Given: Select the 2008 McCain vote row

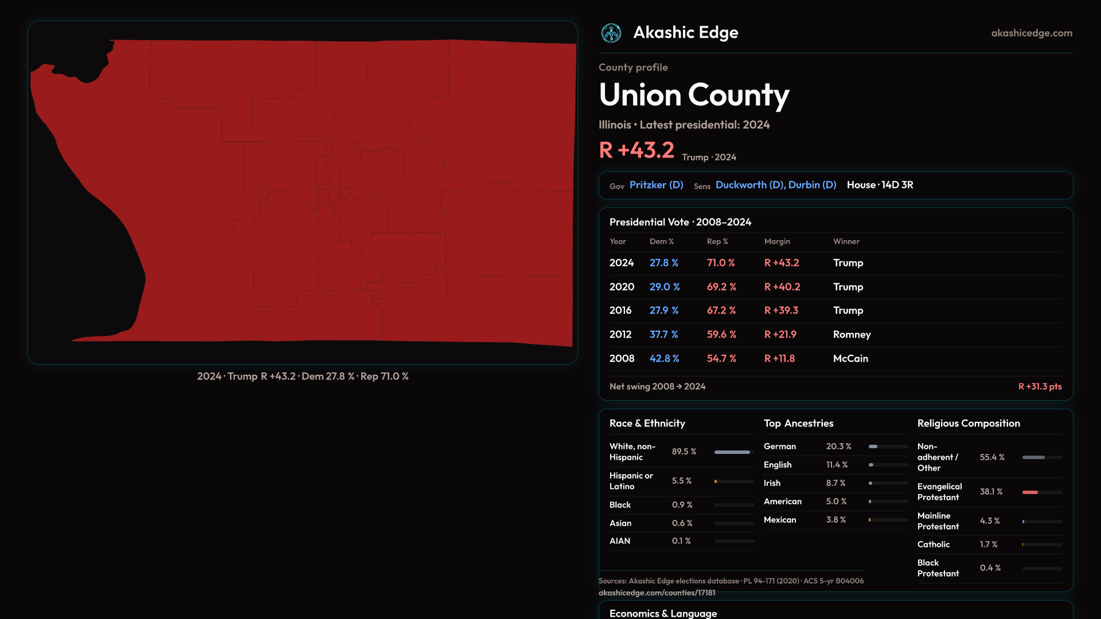Looking at the screenshot, I should [835, 359].
